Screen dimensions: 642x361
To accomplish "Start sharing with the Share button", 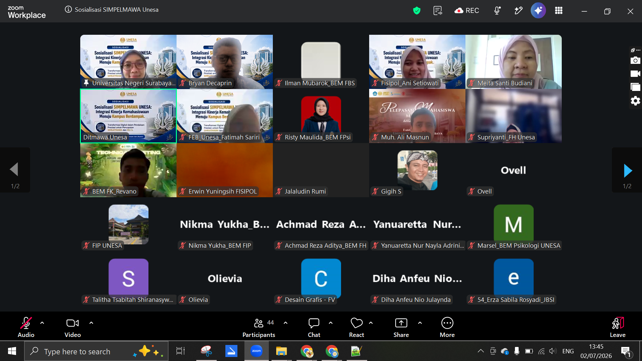I will coord(401,328).
